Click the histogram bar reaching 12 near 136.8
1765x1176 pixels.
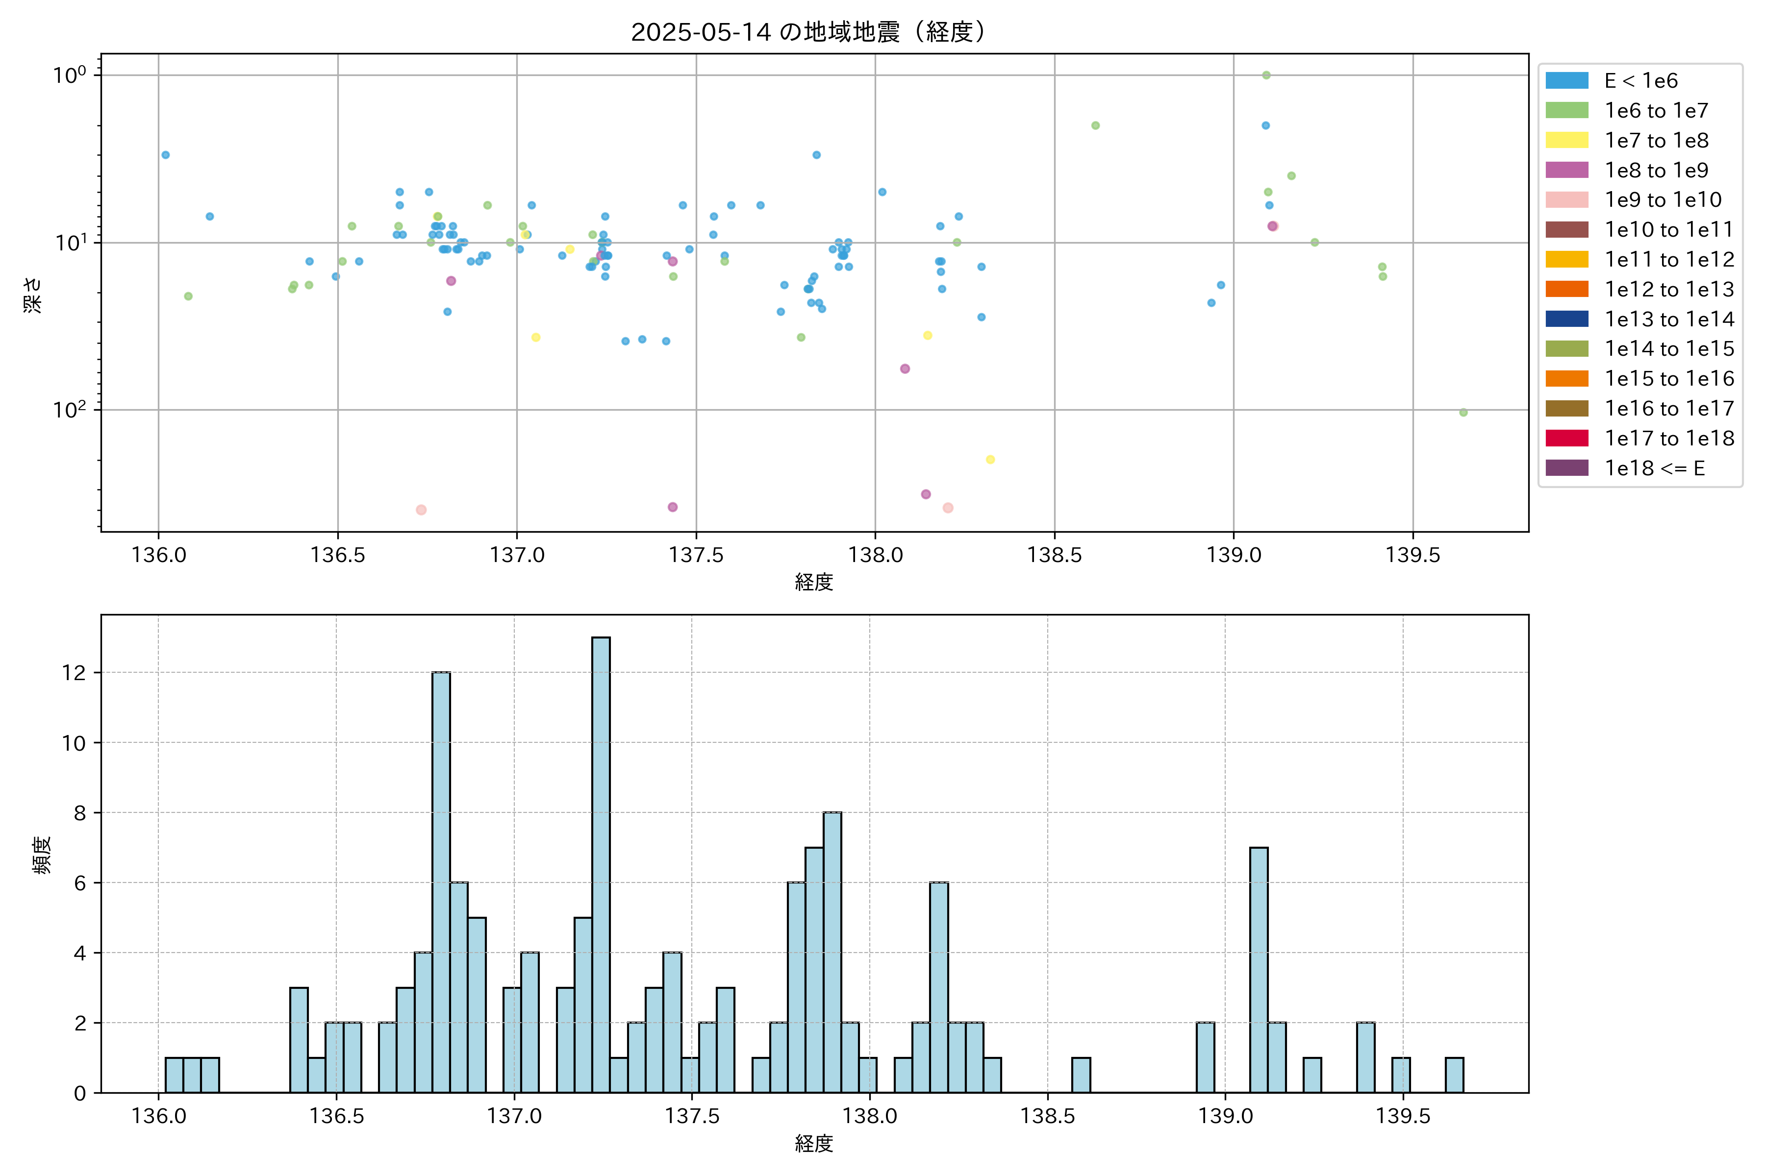pyautogui.click(x=441, y=881)
